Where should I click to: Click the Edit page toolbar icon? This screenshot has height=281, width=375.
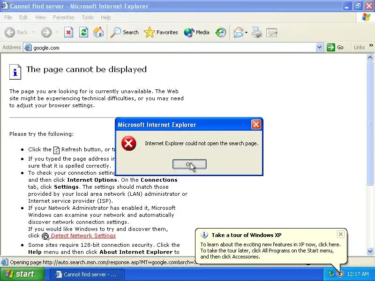[272, 33]
